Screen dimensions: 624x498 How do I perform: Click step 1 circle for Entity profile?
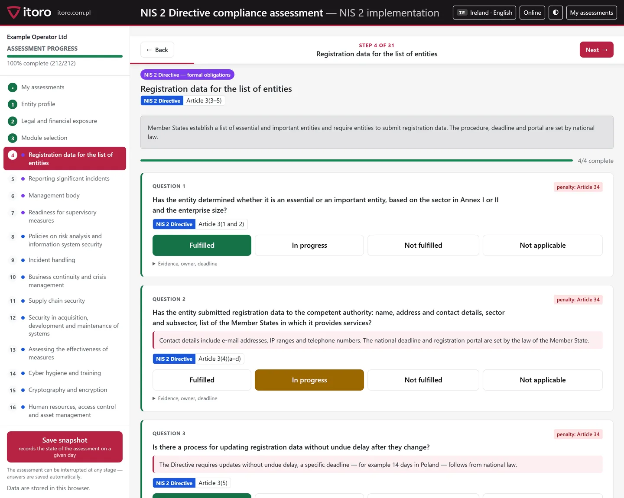[x=13, y=104]
